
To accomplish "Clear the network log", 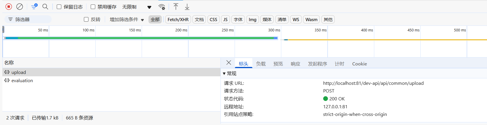I will [x=19, y=6].
